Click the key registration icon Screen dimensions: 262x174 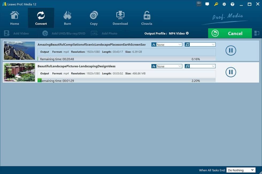pos(216,4)
